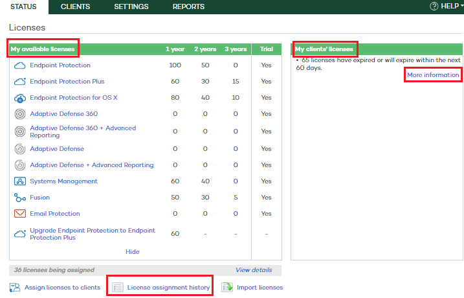Open Adaptive Defense + Advanced Reporting link
Viewport: 464px width, 298px height.
click(x=92, y=165)
